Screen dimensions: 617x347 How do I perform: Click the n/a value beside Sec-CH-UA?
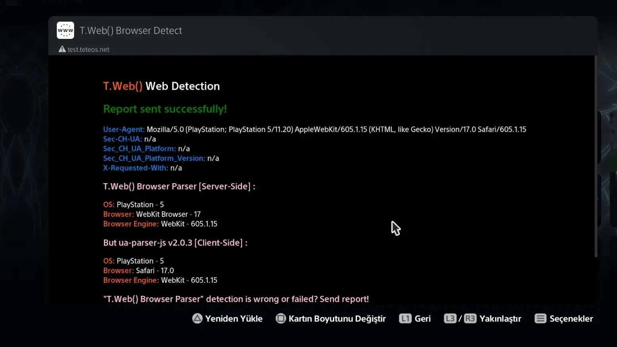150,139
